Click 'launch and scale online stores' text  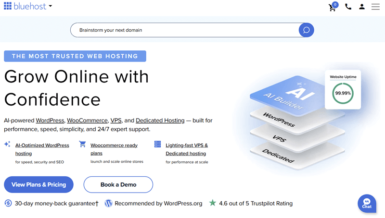(117, 161)
